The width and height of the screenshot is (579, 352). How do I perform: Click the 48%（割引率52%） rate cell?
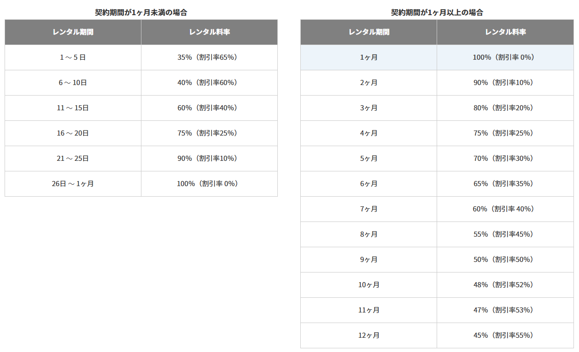(505, 285)
